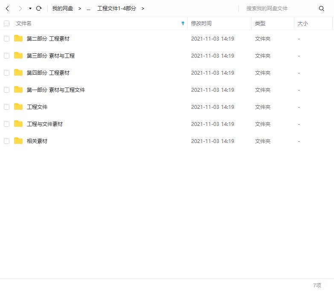Go forward with the right arrow
Image resolution: width=334 pixels, height=292 pixels.
click(x=20, y=9)
